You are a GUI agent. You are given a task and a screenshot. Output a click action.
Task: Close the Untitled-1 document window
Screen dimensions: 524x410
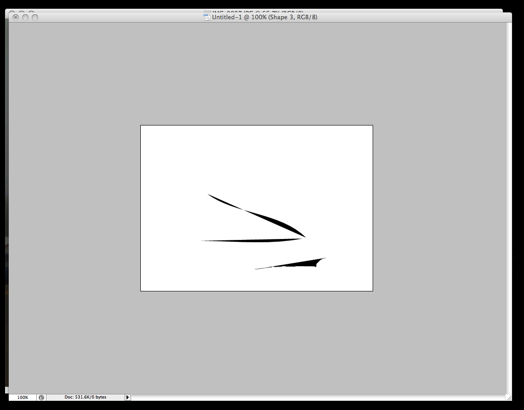click(x=16, y=17)
